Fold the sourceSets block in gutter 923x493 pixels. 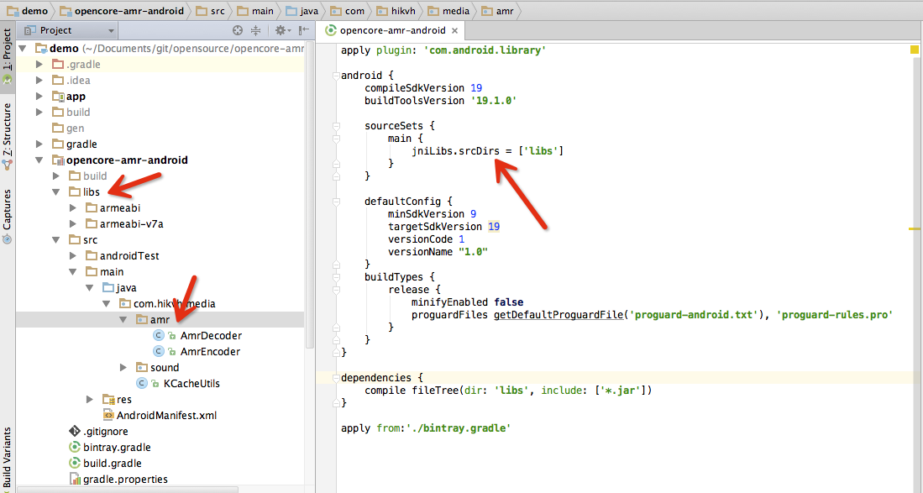(x=336, y=126)
